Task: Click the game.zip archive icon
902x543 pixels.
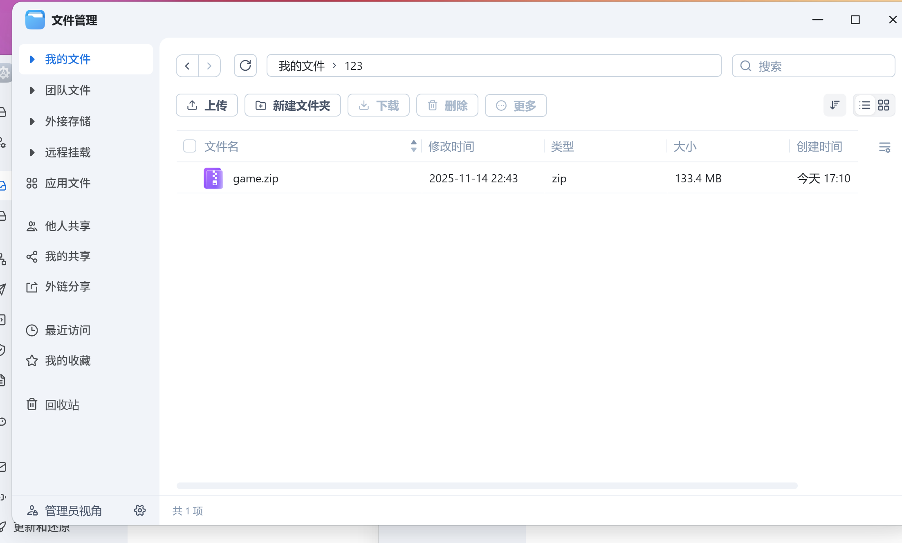Action: (x=213, y=178)
